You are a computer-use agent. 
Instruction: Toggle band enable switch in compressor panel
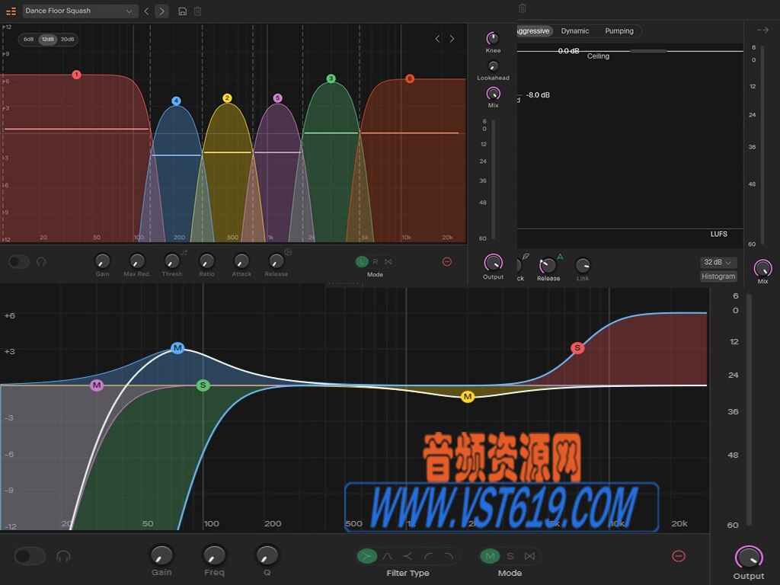(19, 262)
